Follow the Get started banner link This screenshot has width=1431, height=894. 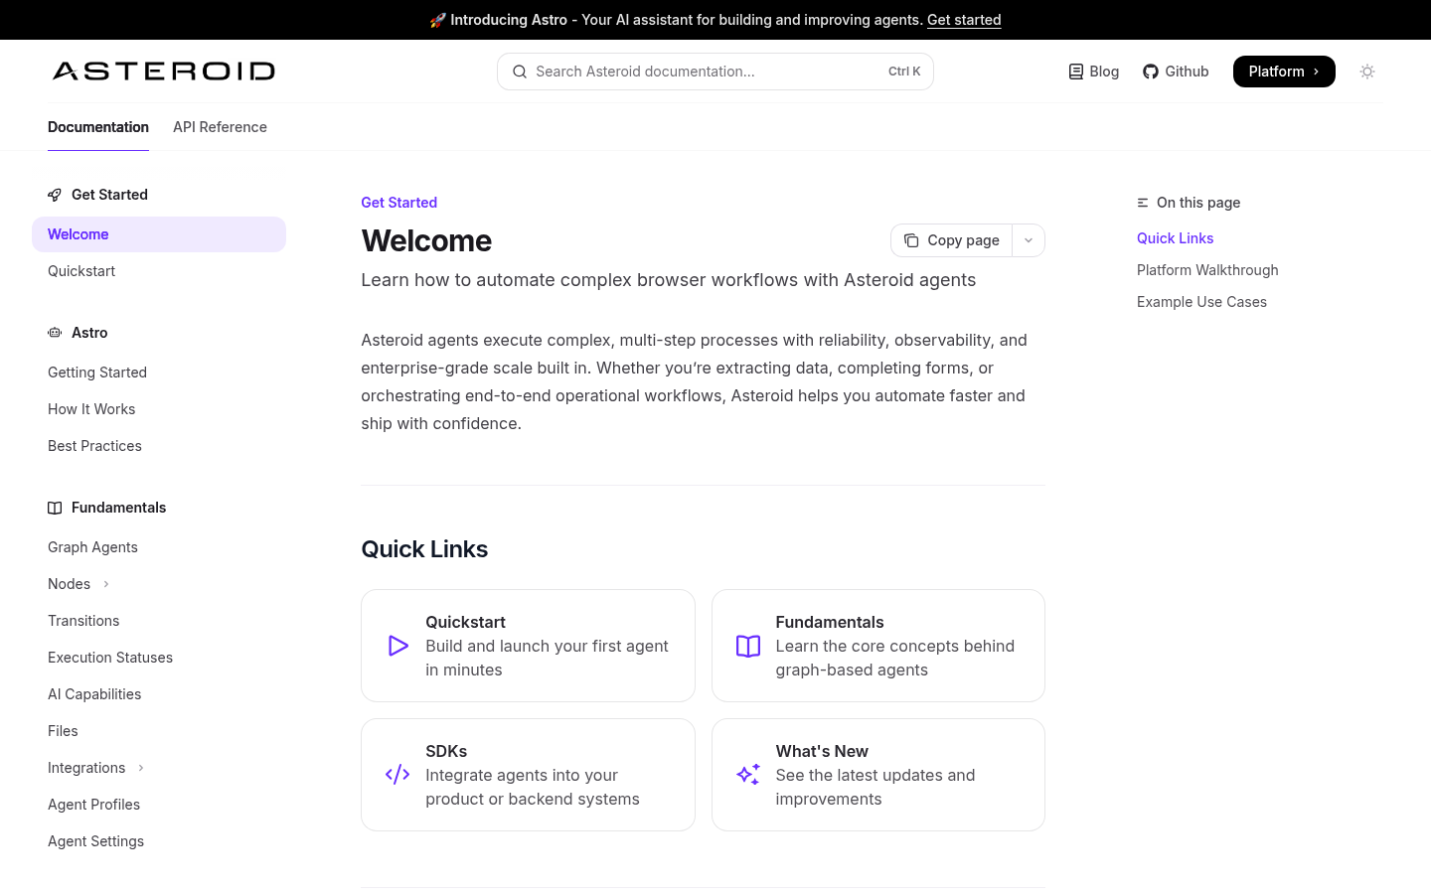pos(963,20)
